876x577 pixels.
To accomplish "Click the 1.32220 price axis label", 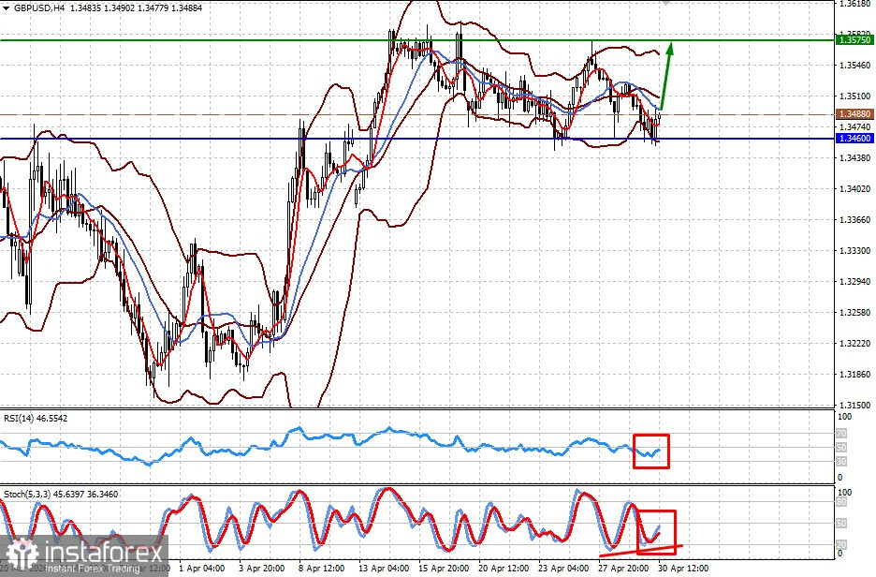I will [x=854, y=343].
